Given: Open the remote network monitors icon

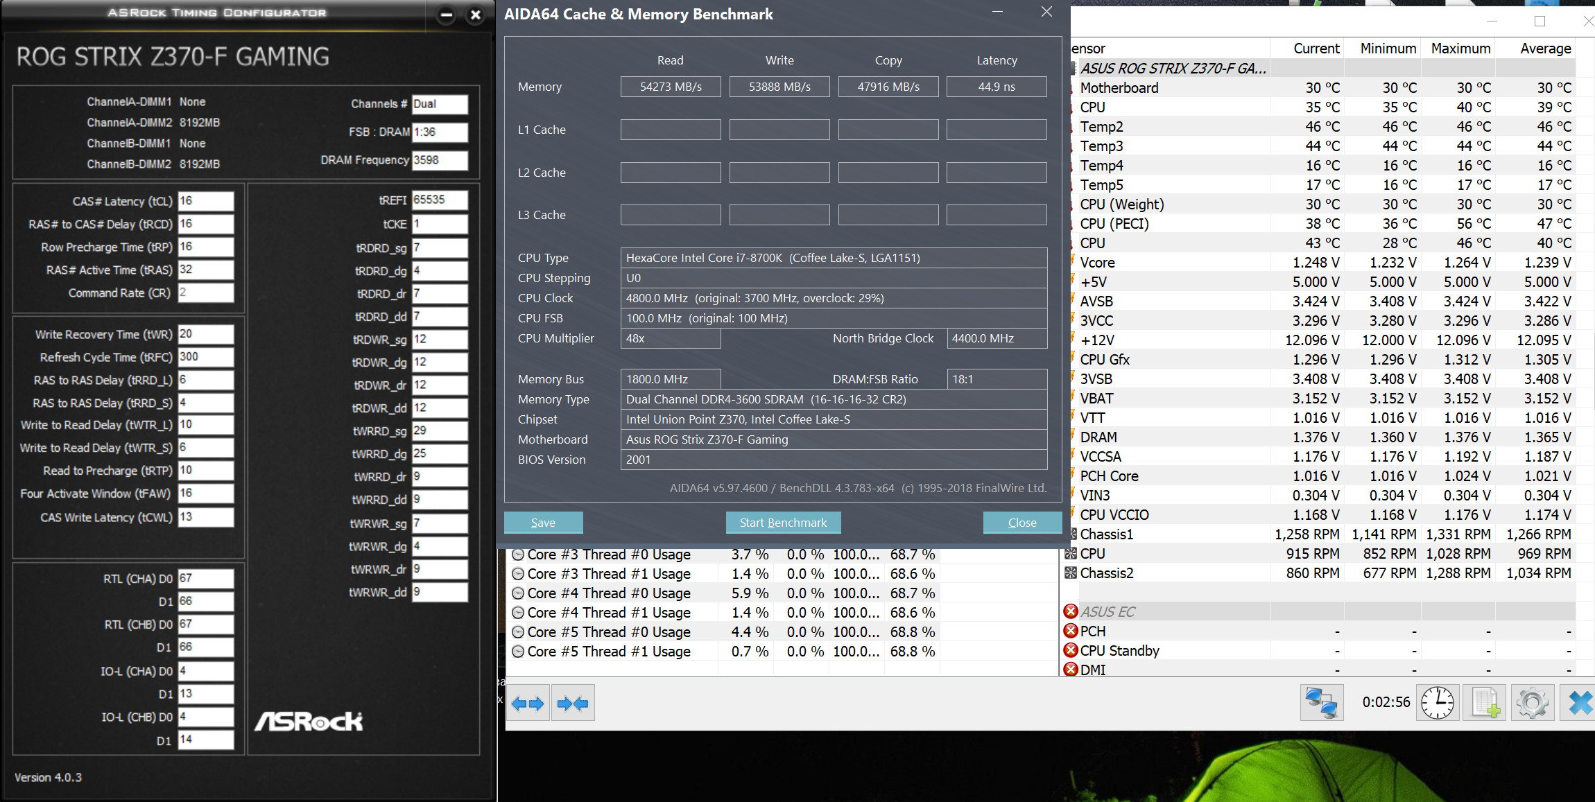Looking at the screenshot, I should coord(1321,703).
